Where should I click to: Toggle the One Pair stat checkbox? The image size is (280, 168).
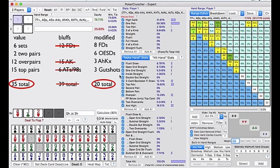pyautogui.click(x=123, y=23)
